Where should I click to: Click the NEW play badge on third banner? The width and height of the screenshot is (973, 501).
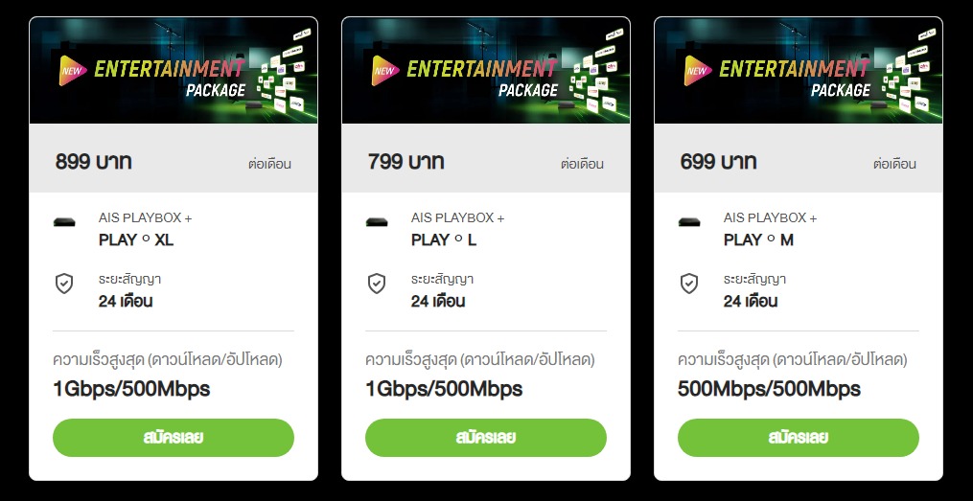(698, 71)
